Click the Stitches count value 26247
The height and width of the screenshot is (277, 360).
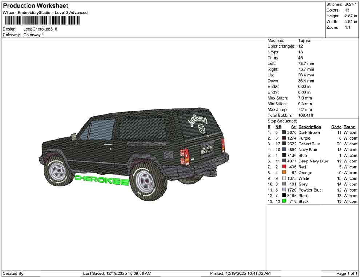(350, 4)
